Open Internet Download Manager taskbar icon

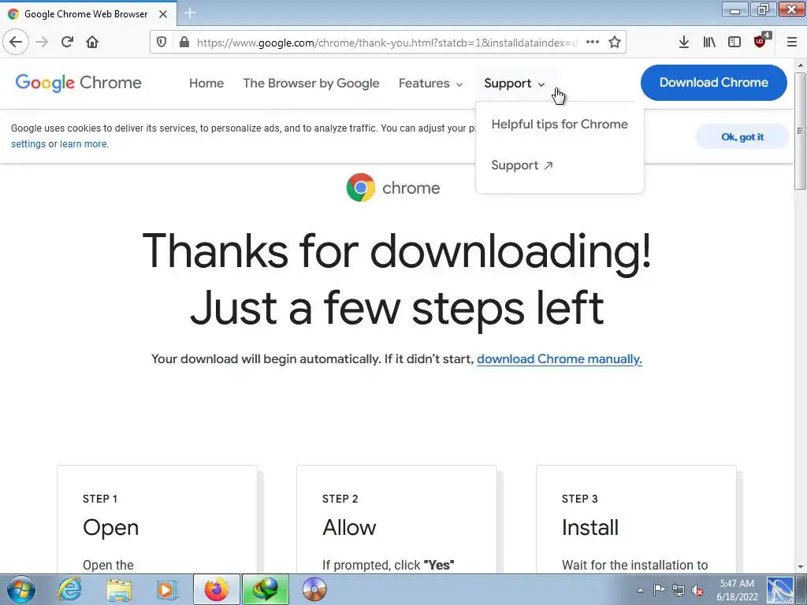click(x=265, y=589)
